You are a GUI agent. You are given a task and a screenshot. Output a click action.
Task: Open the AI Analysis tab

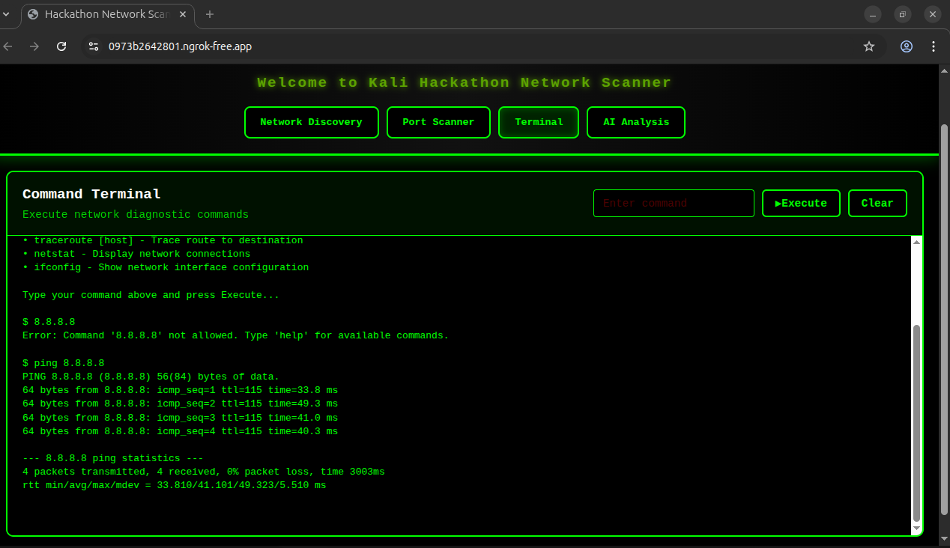pos(635,122)
